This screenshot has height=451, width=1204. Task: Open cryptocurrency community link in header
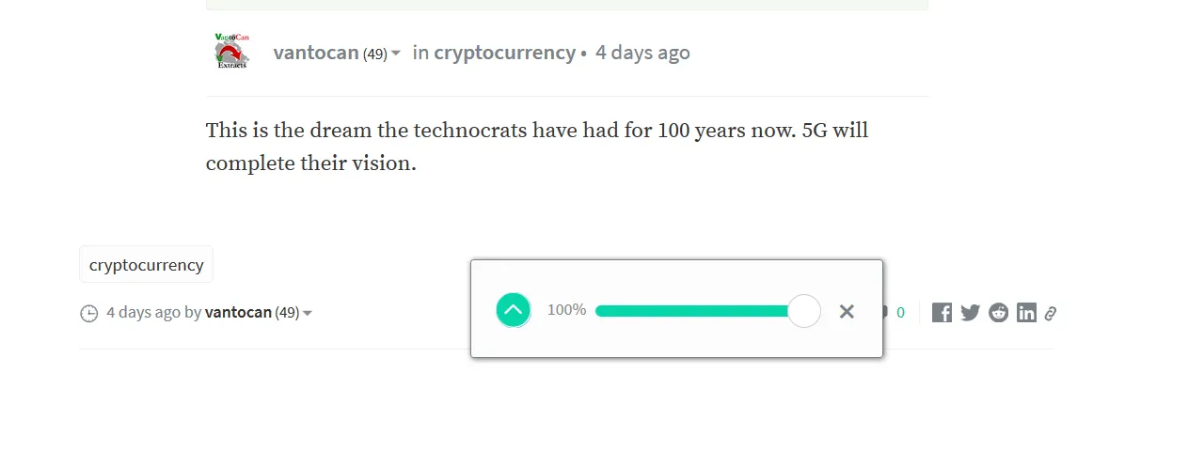tap(504, 53)
